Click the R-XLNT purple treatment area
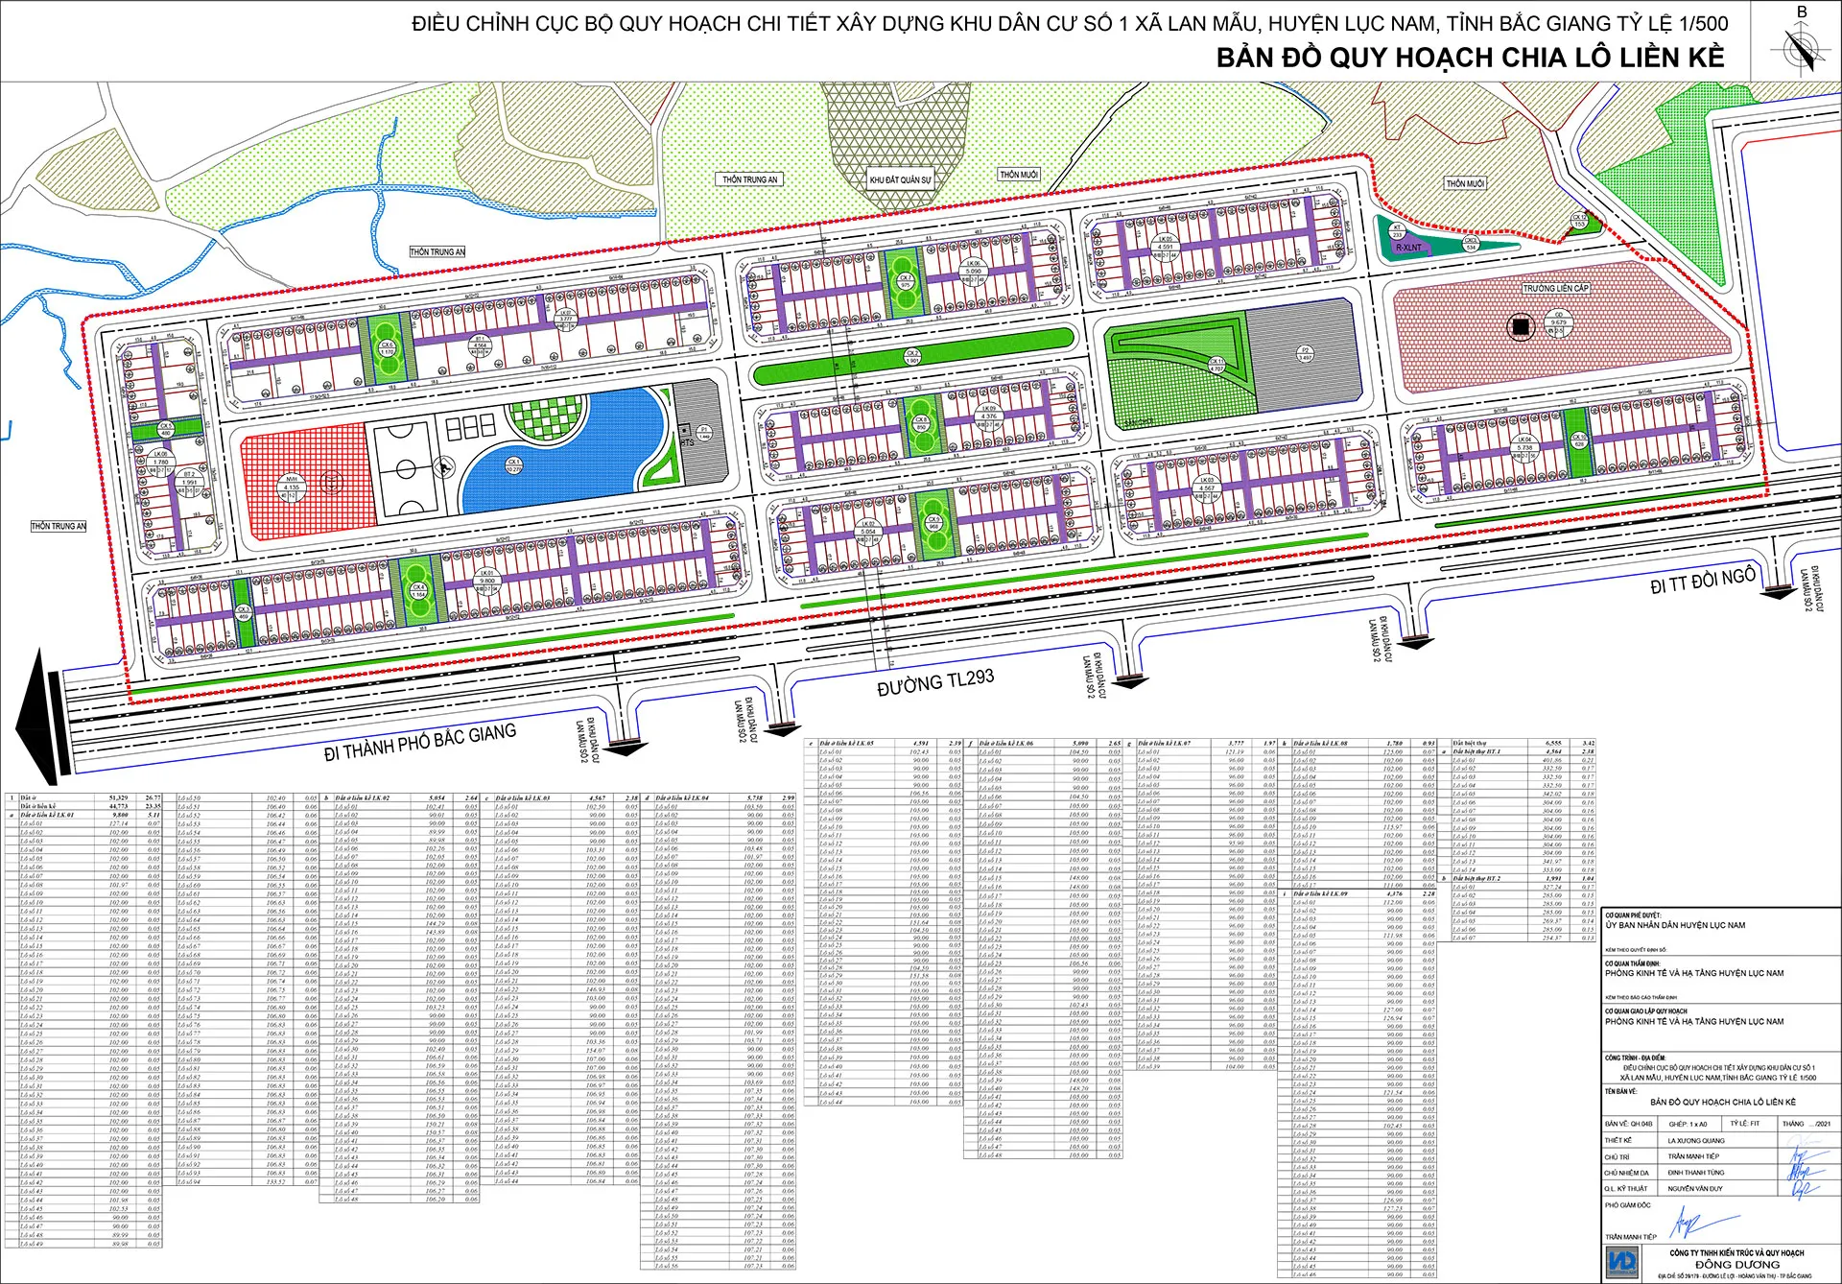Screen dimensions: 1842x1284 [1410, 246]
